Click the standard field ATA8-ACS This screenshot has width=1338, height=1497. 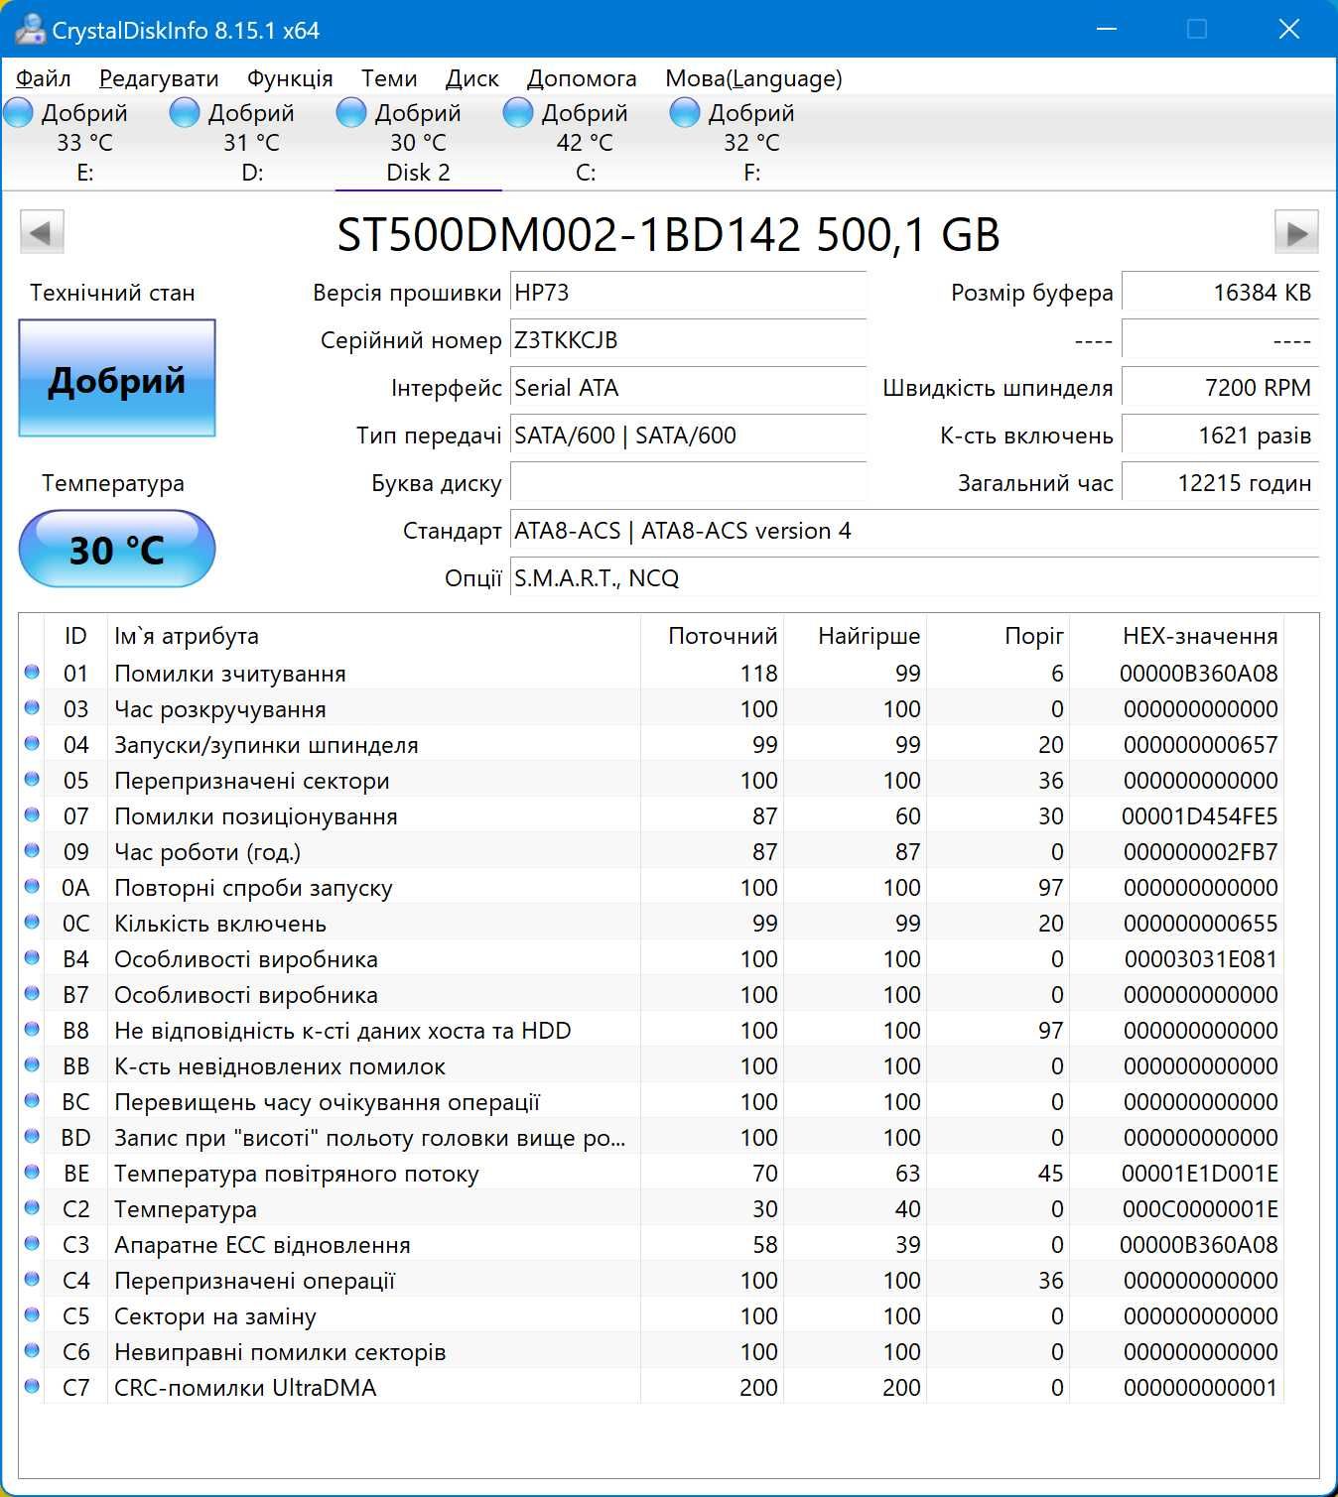914,531
